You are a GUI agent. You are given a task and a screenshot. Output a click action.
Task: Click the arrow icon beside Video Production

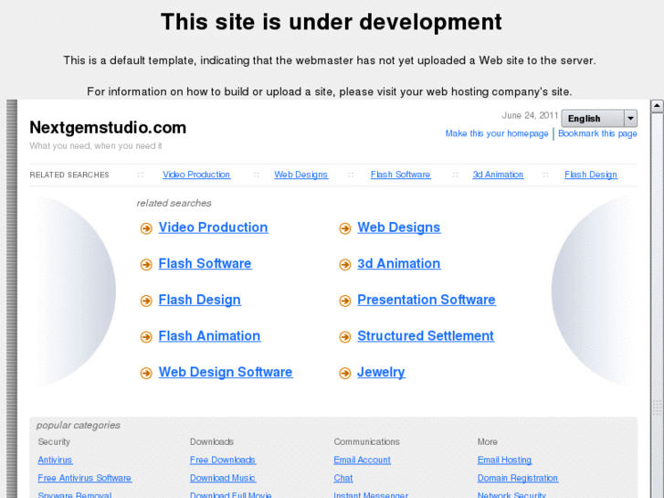(x=146, y=228)
